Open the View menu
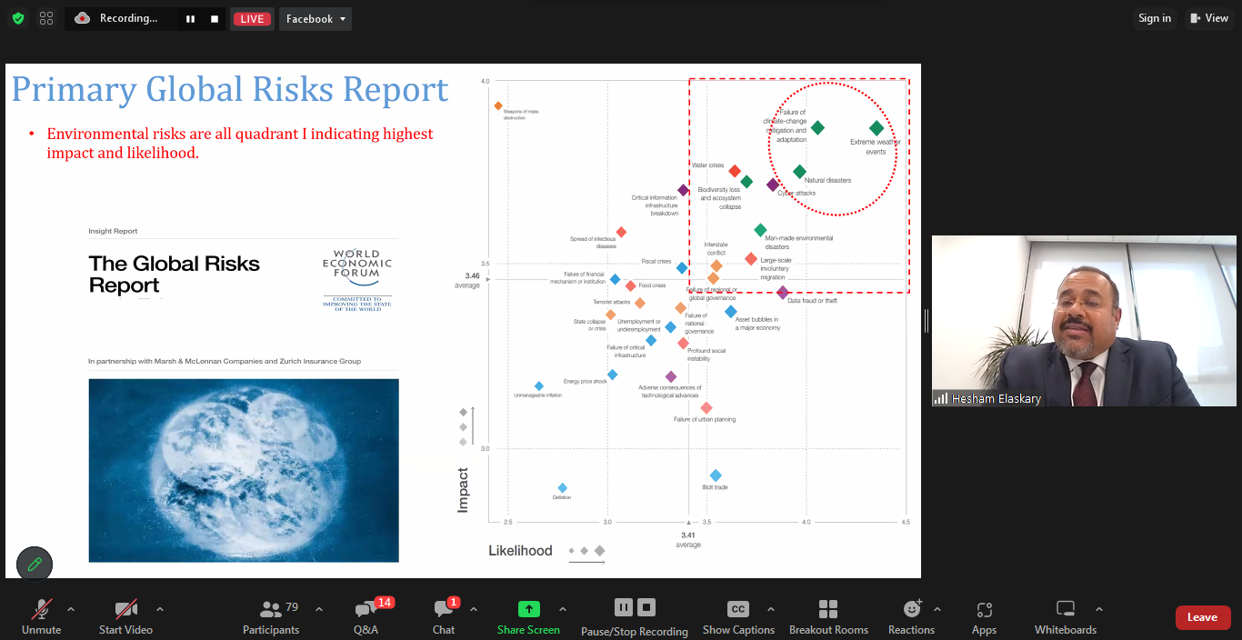Viewport: 1242px width, 640px height. (1209, 18)
